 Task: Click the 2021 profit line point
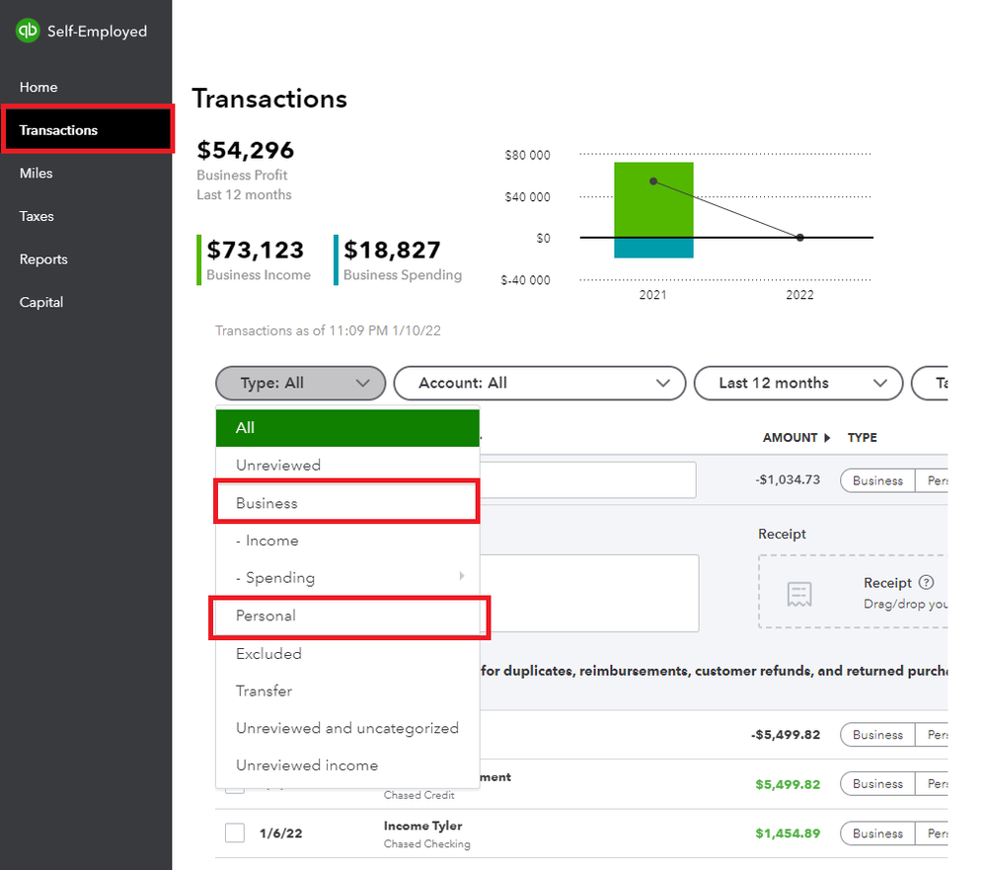(x=653, y=181)
